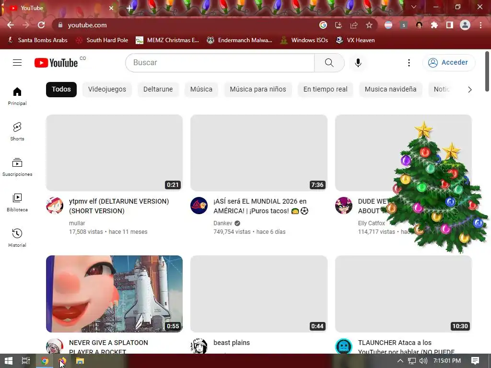Click the install app icon in address bar
This screenshot has height=368, width=491.
(339, 25)
